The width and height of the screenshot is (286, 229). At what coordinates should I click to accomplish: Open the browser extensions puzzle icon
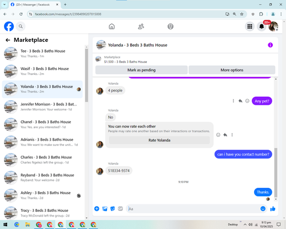tap(261, 14)
